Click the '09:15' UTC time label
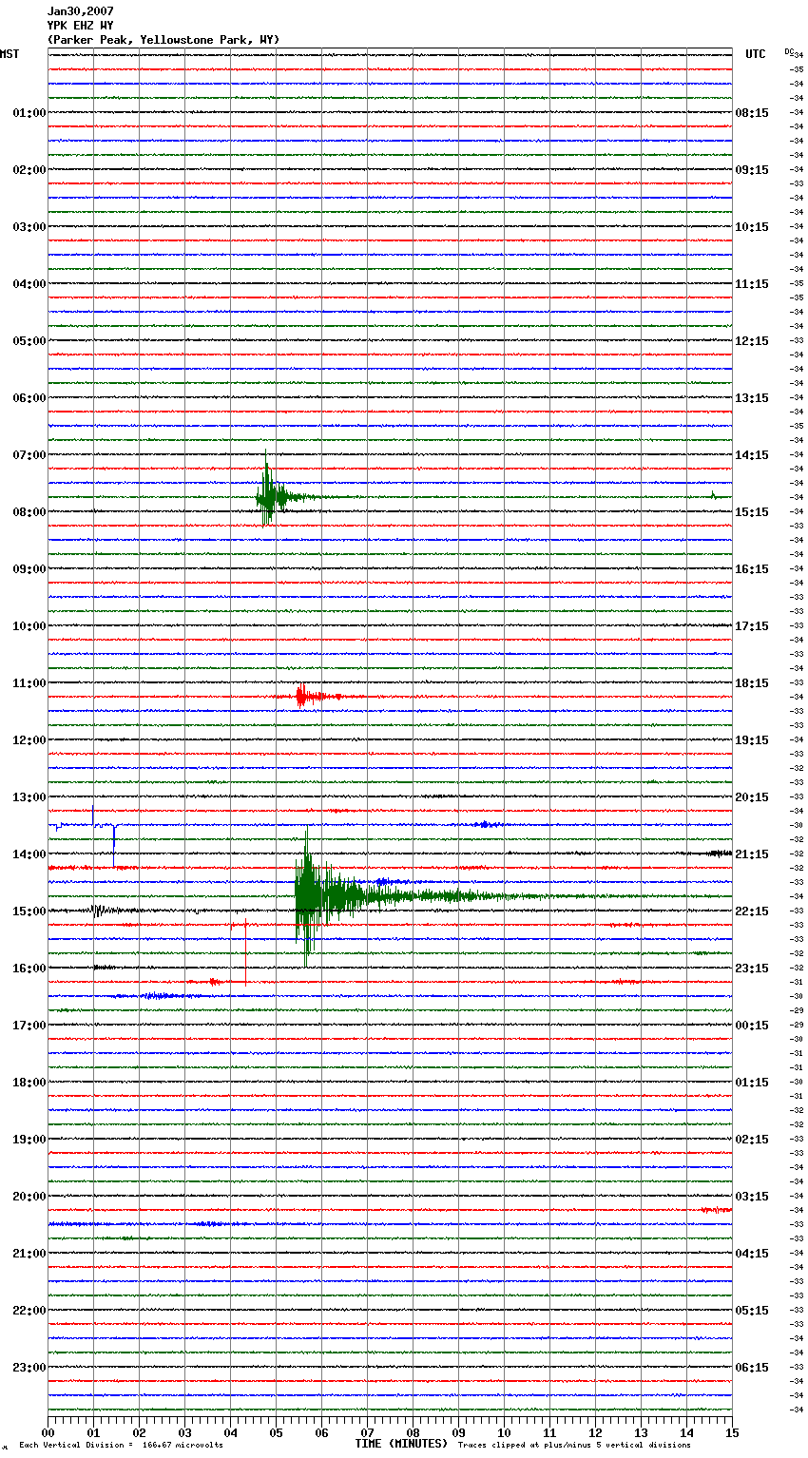The height and width of the screenshot is (1458, 808). pyautogui.click(x=752, y=170)
